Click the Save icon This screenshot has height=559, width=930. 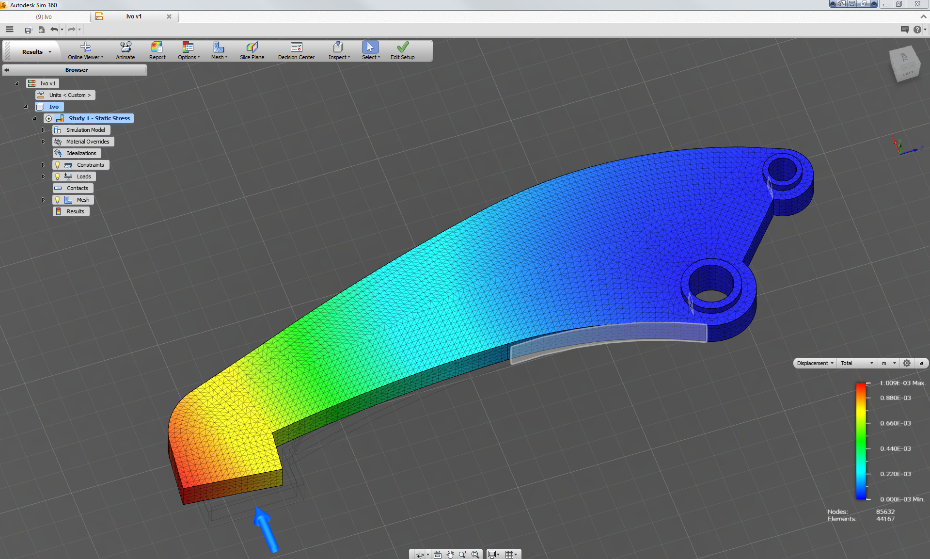[28, 30]
